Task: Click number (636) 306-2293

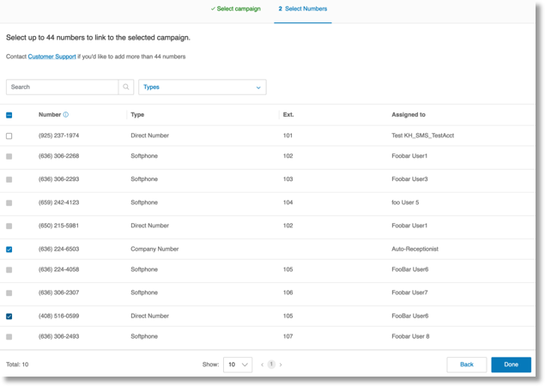Action: (x=58, y=179)
